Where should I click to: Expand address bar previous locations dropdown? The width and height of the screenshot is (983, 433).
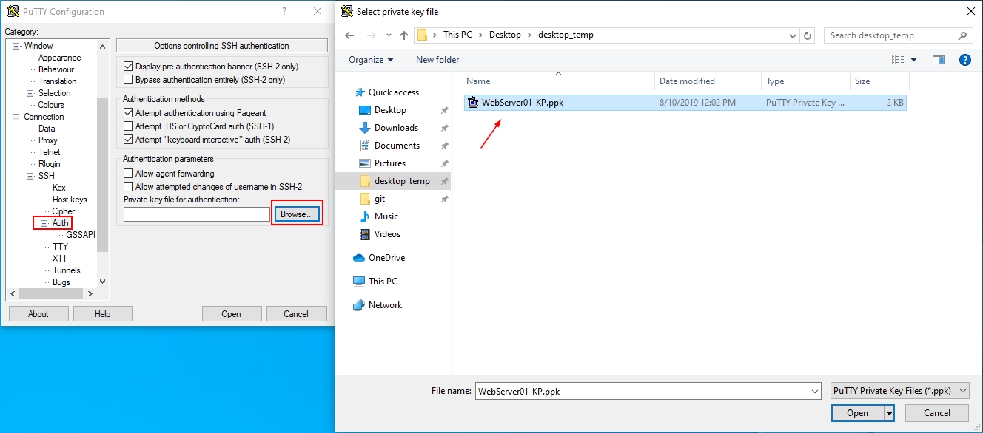pos(794,35)
